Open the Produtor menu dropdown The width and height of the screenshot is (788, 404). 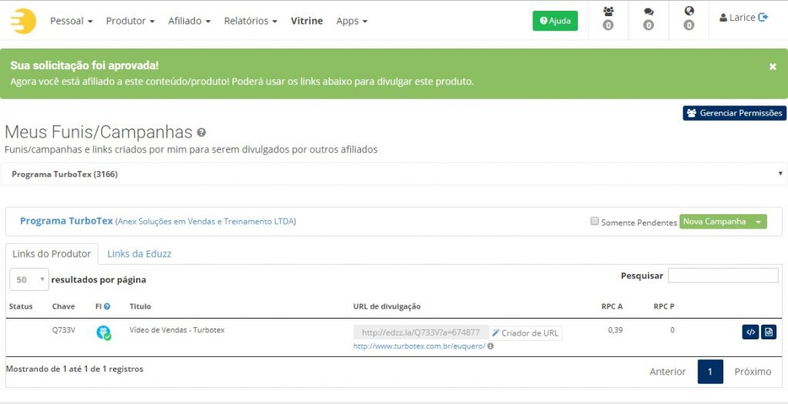coord(130,21)
